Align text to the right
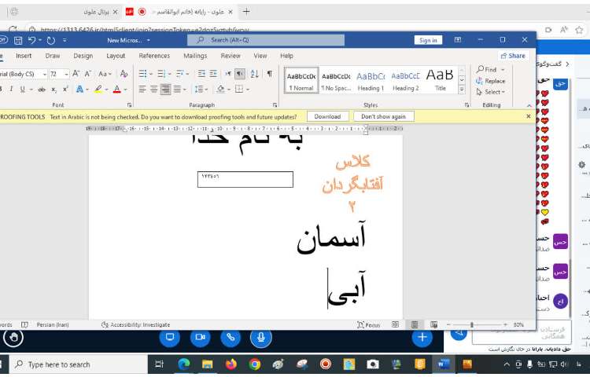The width and height of the screenshot is (590, 377). click(x=165, y=90)
